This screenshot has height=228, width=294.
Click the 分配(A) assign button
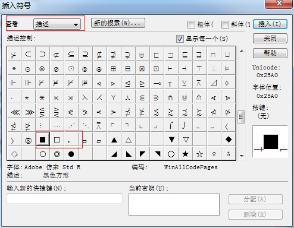pos(255,199)
